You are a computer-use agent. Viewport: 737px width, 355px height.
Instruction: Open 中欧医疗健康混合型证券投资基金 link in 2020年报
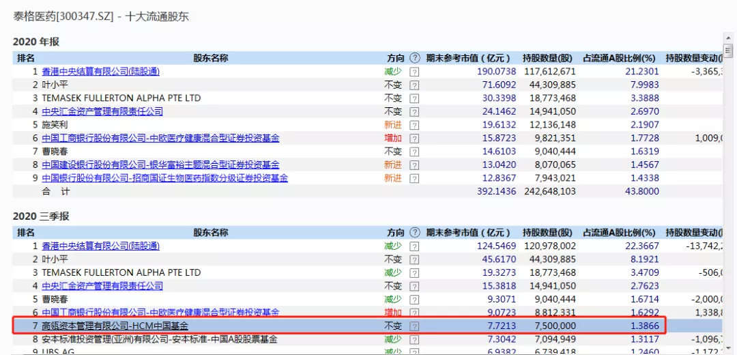(x=161, y=138)
